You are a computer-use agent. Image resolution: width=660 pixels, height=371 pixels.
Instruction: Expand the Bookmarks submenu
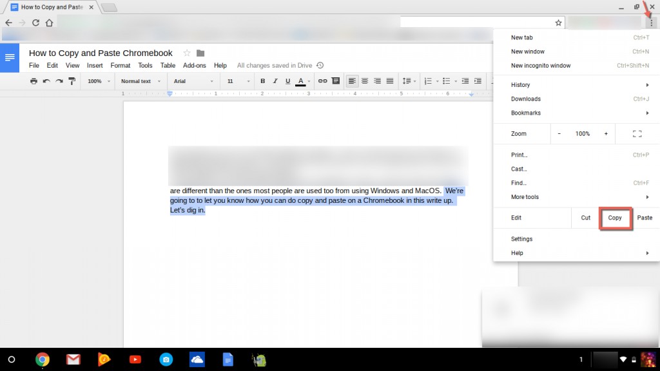(576, 113)
